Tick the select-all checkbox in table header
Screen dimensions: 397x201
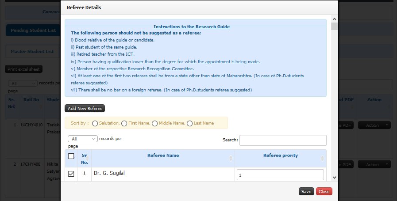point(71,156)
